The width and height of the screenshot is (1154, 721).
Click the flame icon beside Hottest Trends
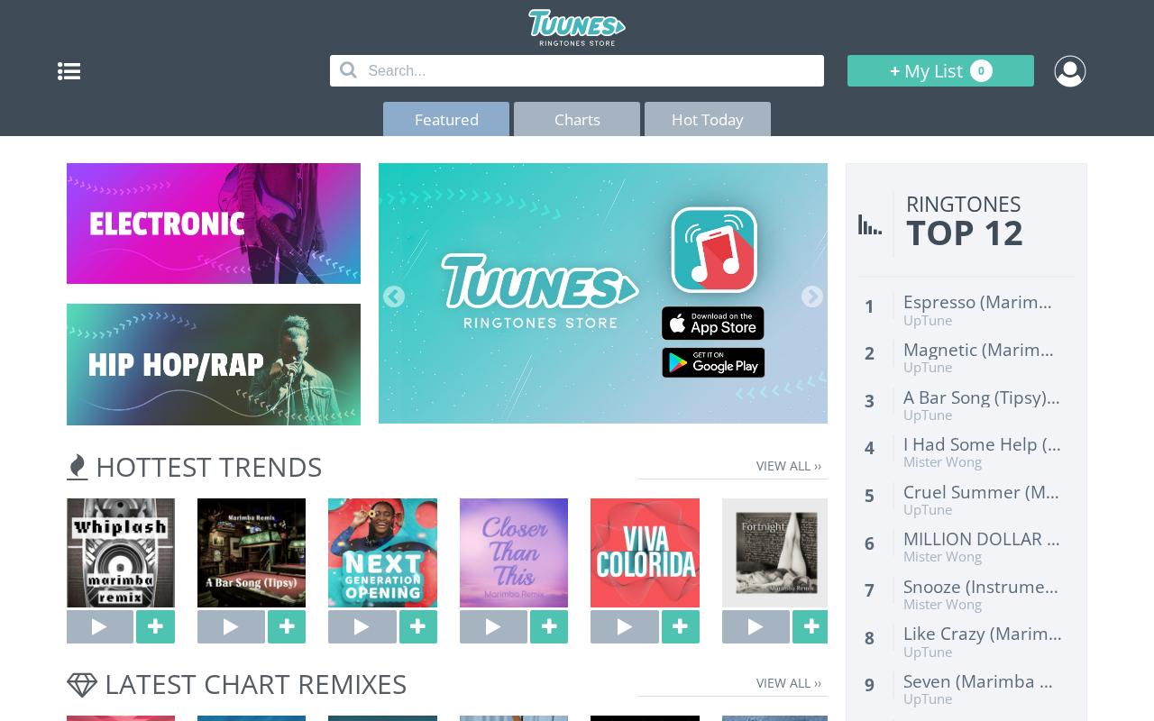pyautogui.click(x=77, y=467)
